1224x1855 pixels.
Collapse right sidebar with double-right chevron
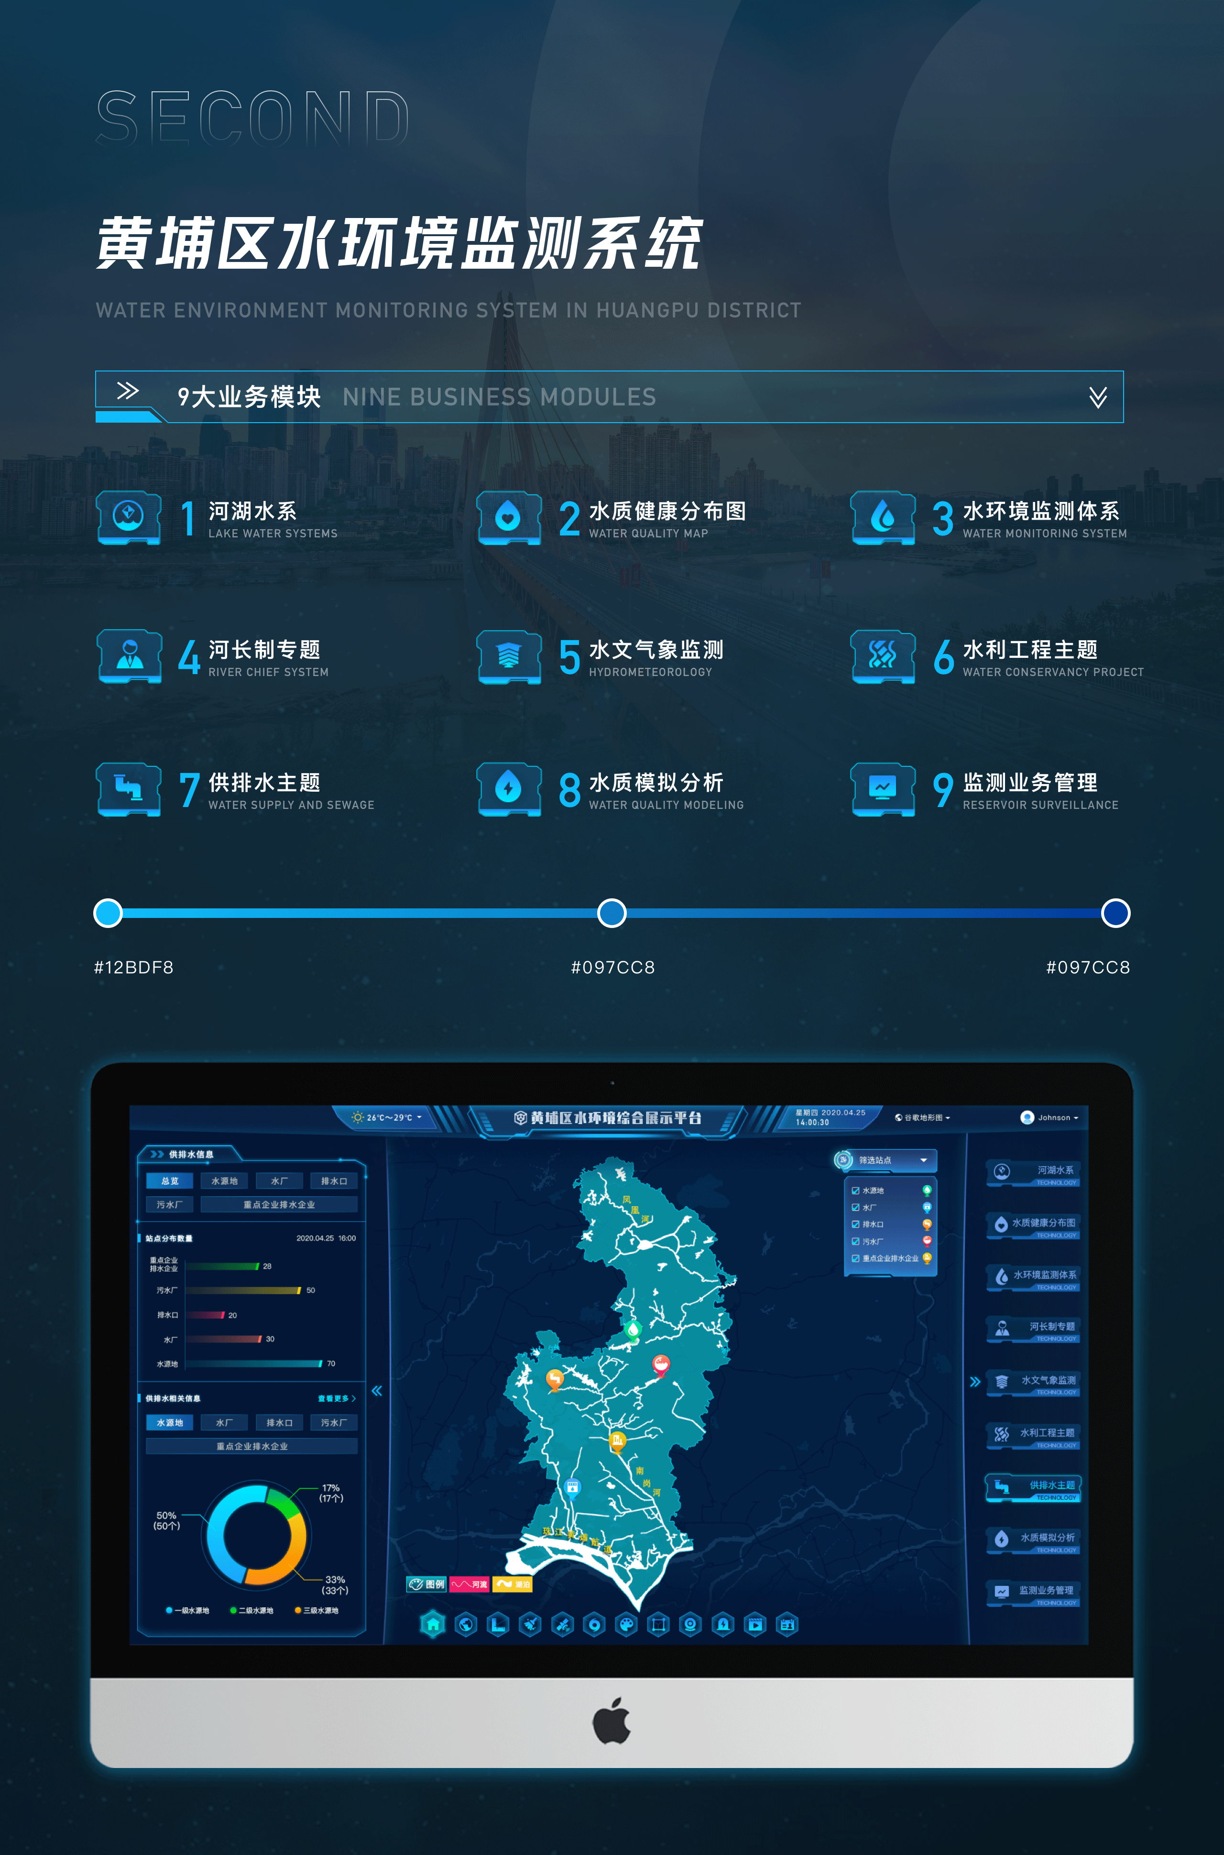point(975,1382)
